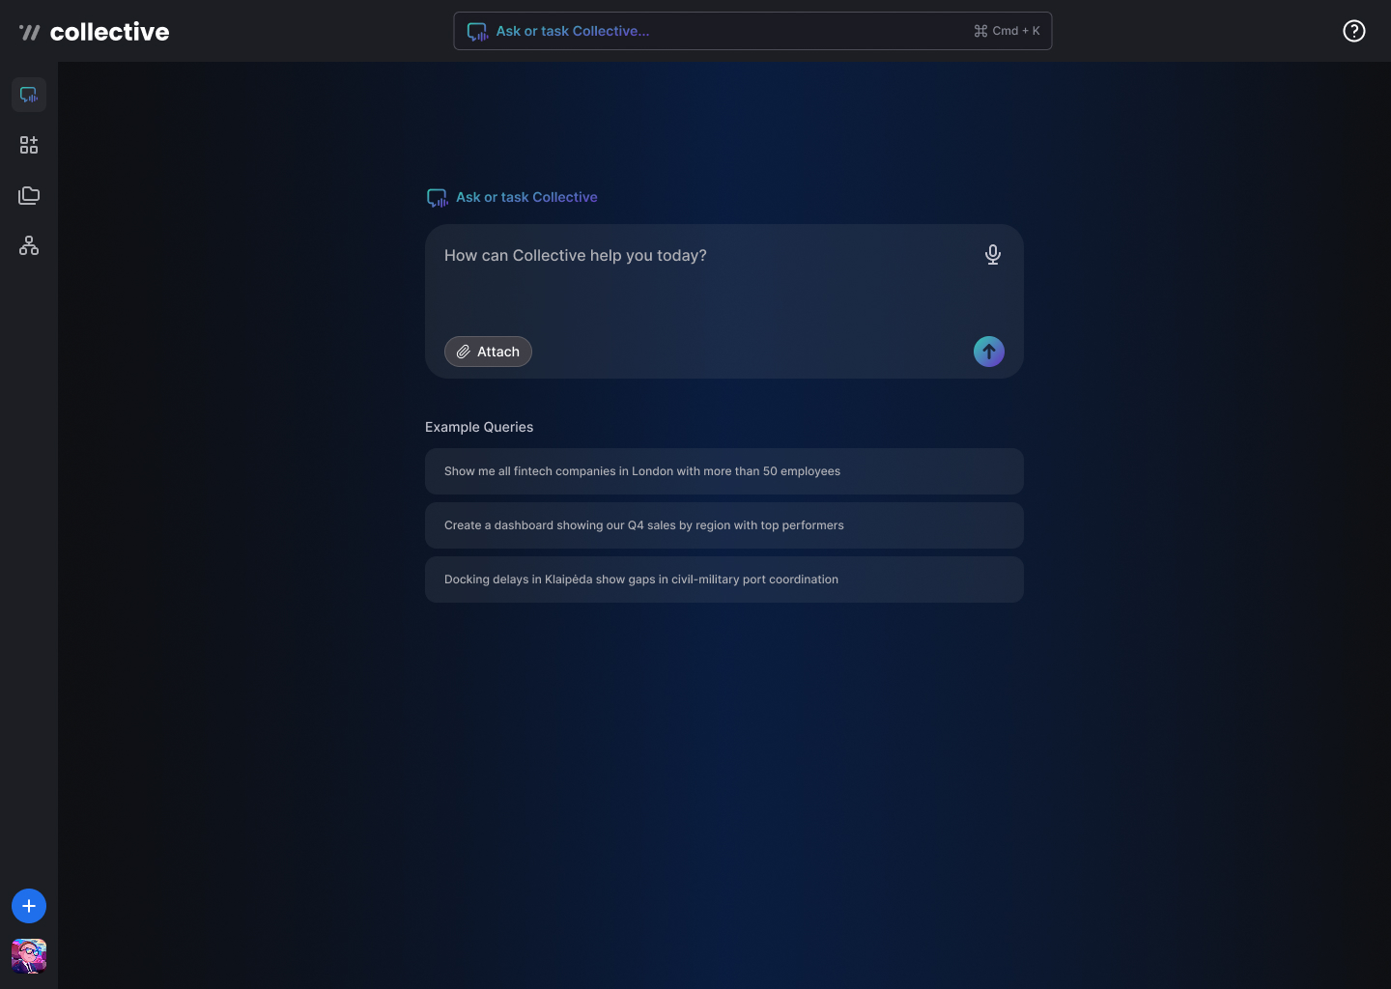Open the org hierarchy icon in sidebar
Viewport: 1391px width, 989px height.
pyautogui.click(x=29, y=245)
